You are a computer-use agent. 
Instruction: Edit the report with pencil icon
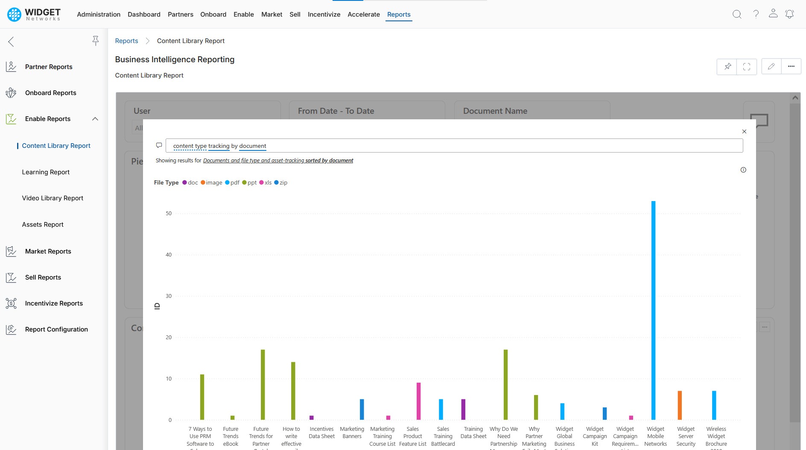(x=771, y=66)
